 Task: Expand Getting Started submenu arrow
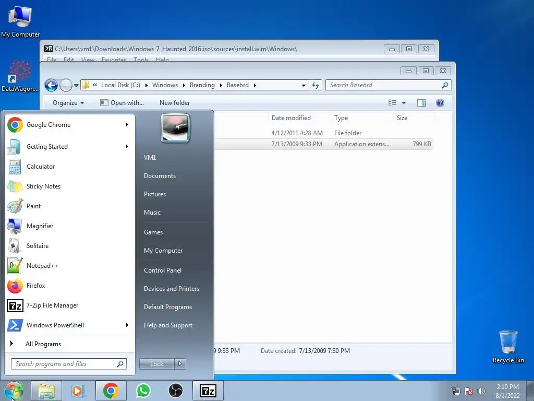pyautogui.click(x=127, y=147)
